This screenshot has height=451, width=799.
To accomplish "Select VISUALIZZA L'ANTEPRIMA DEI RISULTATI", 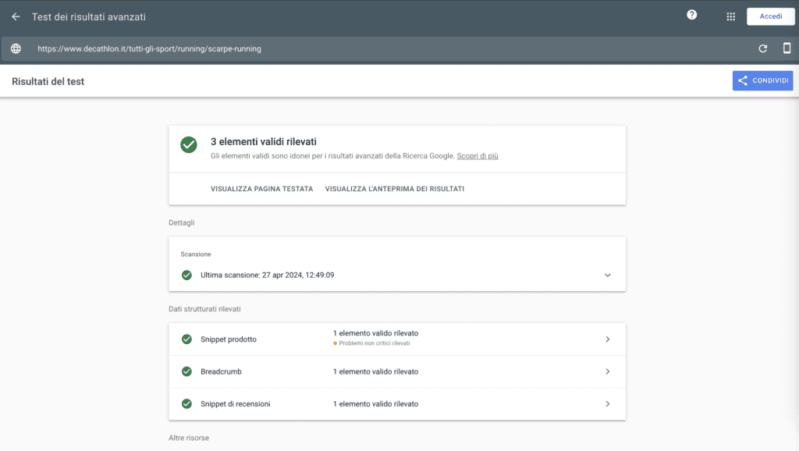I will (394, 189).
